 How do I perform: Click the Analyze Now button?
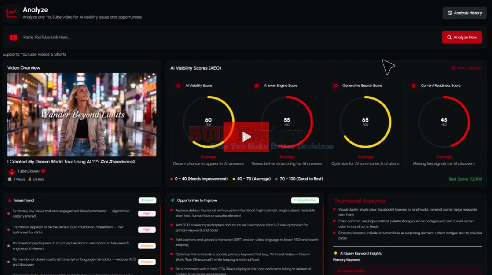(462, 37)
